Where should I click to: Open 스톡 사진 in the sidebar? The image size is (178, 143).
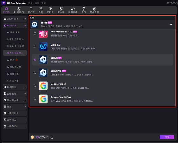point(15,120)
